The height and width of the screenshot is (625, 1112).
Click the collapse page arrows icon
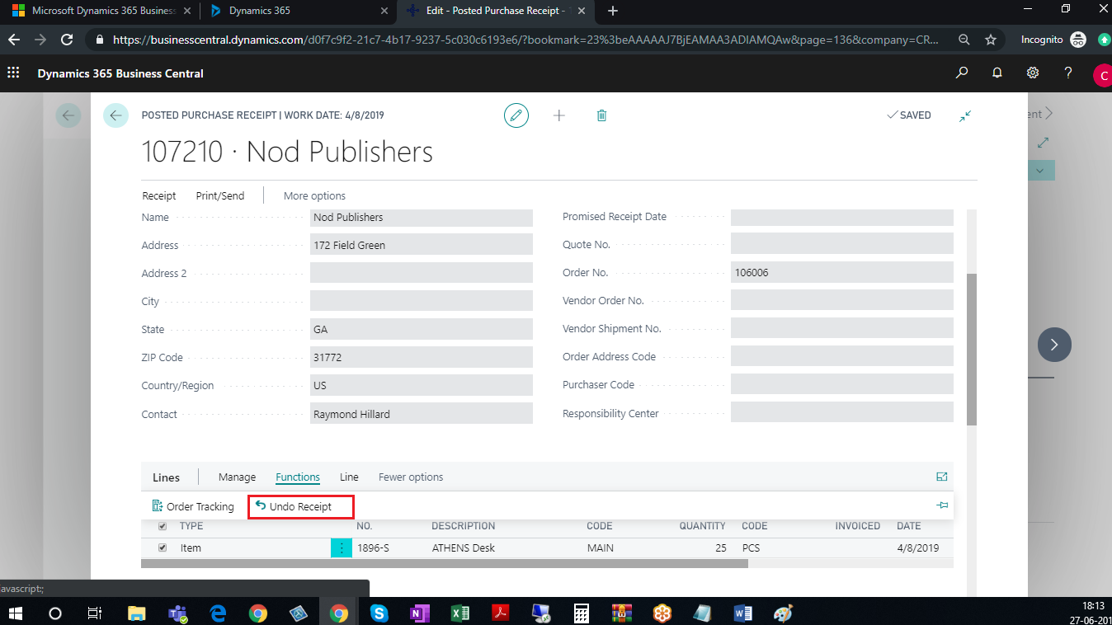pyautogui.click(x=965, y=115)
